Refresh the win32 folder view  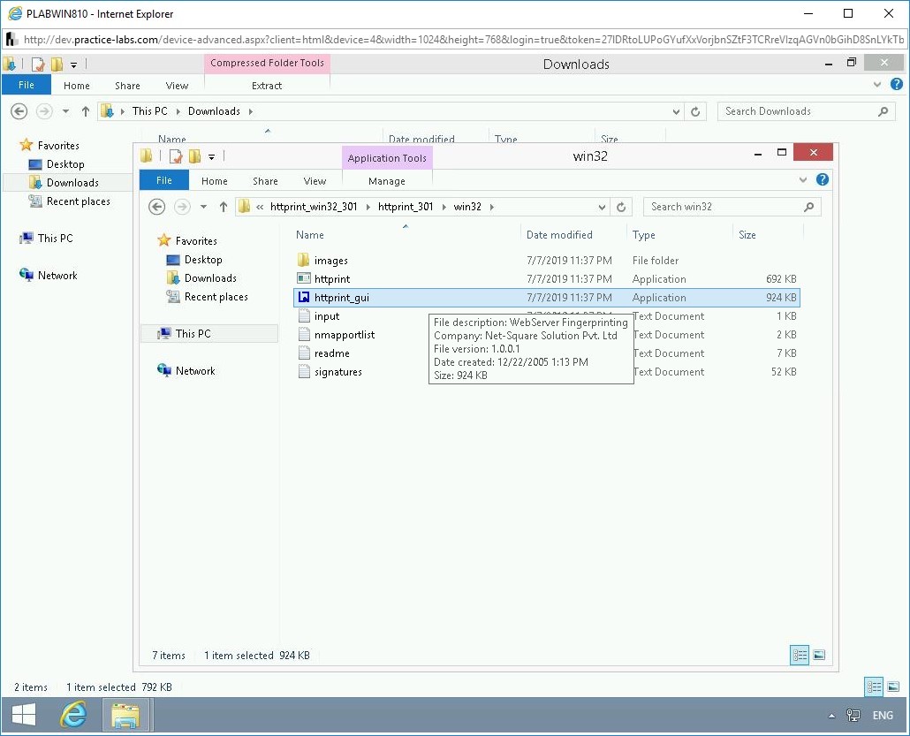tap(621, 207)
